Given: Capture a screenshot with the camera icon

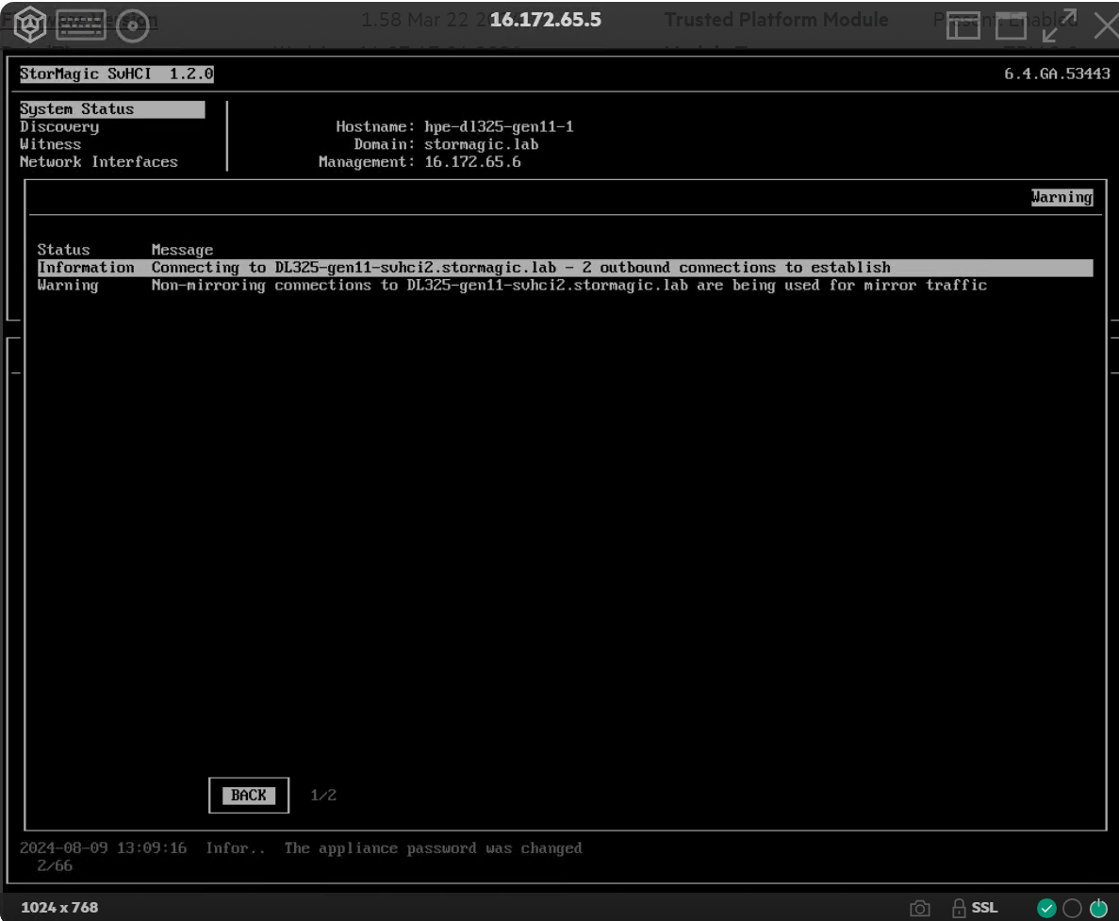Looking at the screenshot, I should [x=920, y=908].
